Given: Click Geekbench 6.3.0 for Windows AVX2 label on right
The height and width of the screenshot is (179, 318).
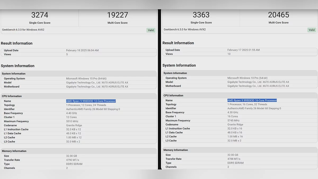Looking at the screenshot, I should coord(185,29).
